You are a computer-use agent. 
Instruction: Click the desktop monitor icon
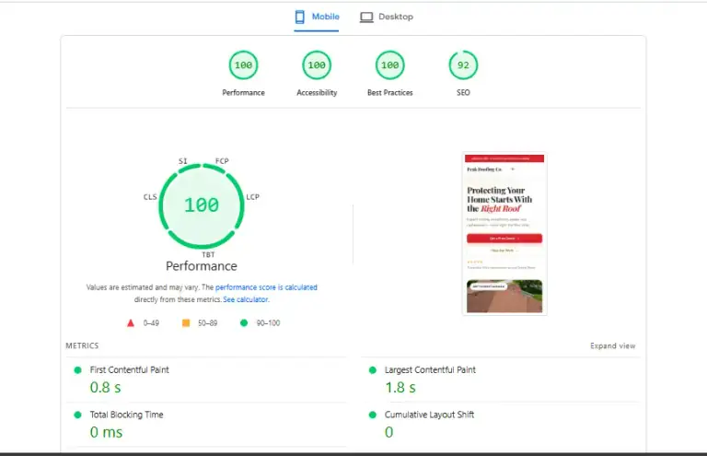tap(366, 18)
